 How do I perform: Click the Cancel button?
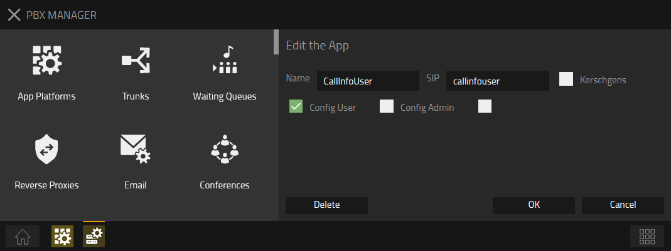623,205
